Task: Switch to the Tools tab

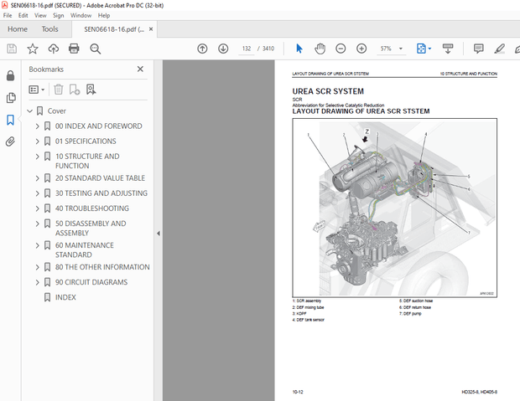Action: (x=49, y=29)
